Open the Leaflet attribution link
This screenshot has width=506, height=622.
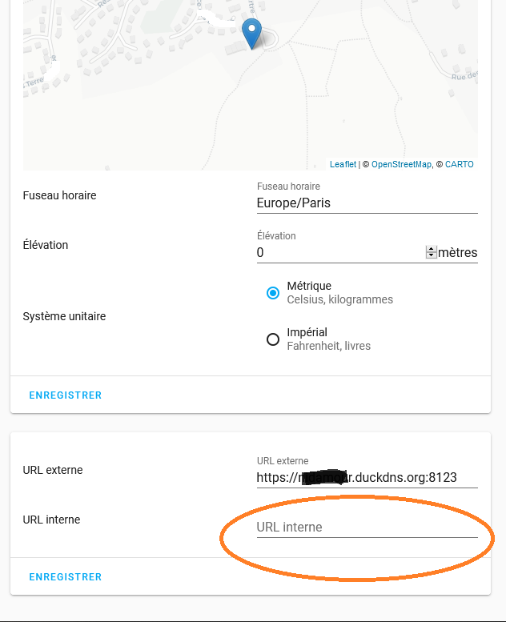[x=343, y=164]
